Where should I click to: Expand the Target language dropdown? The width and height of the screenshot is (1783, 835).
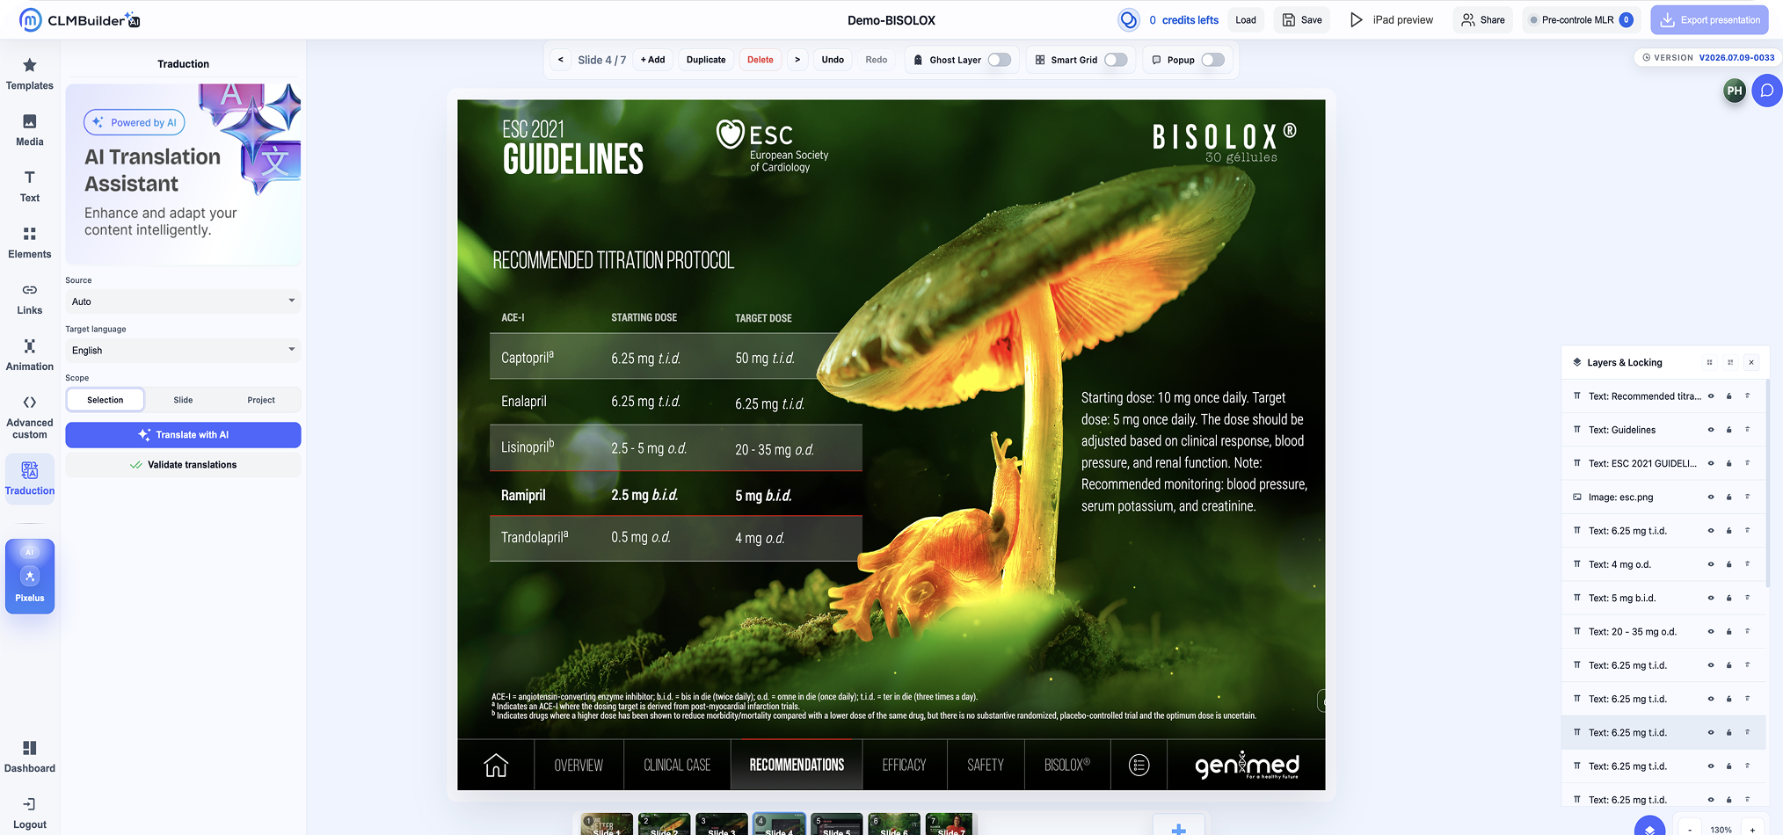183,350
